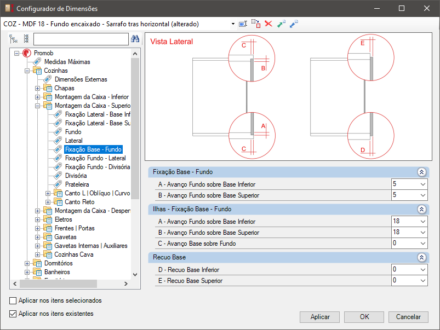This screenshot has width=440, height=330.
Task: Click the Lateral tag icon
Action: (x=58, y=141)
